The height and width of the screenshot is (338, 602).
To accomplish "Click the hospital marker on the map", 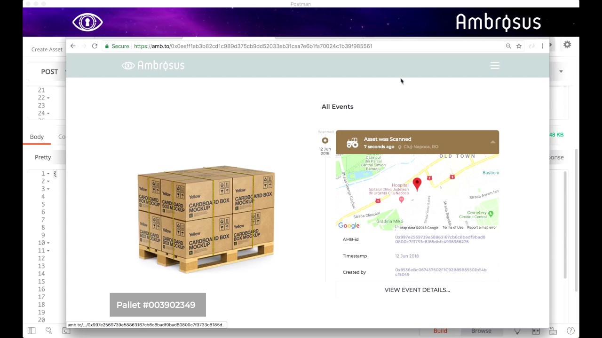I will 401,200.
